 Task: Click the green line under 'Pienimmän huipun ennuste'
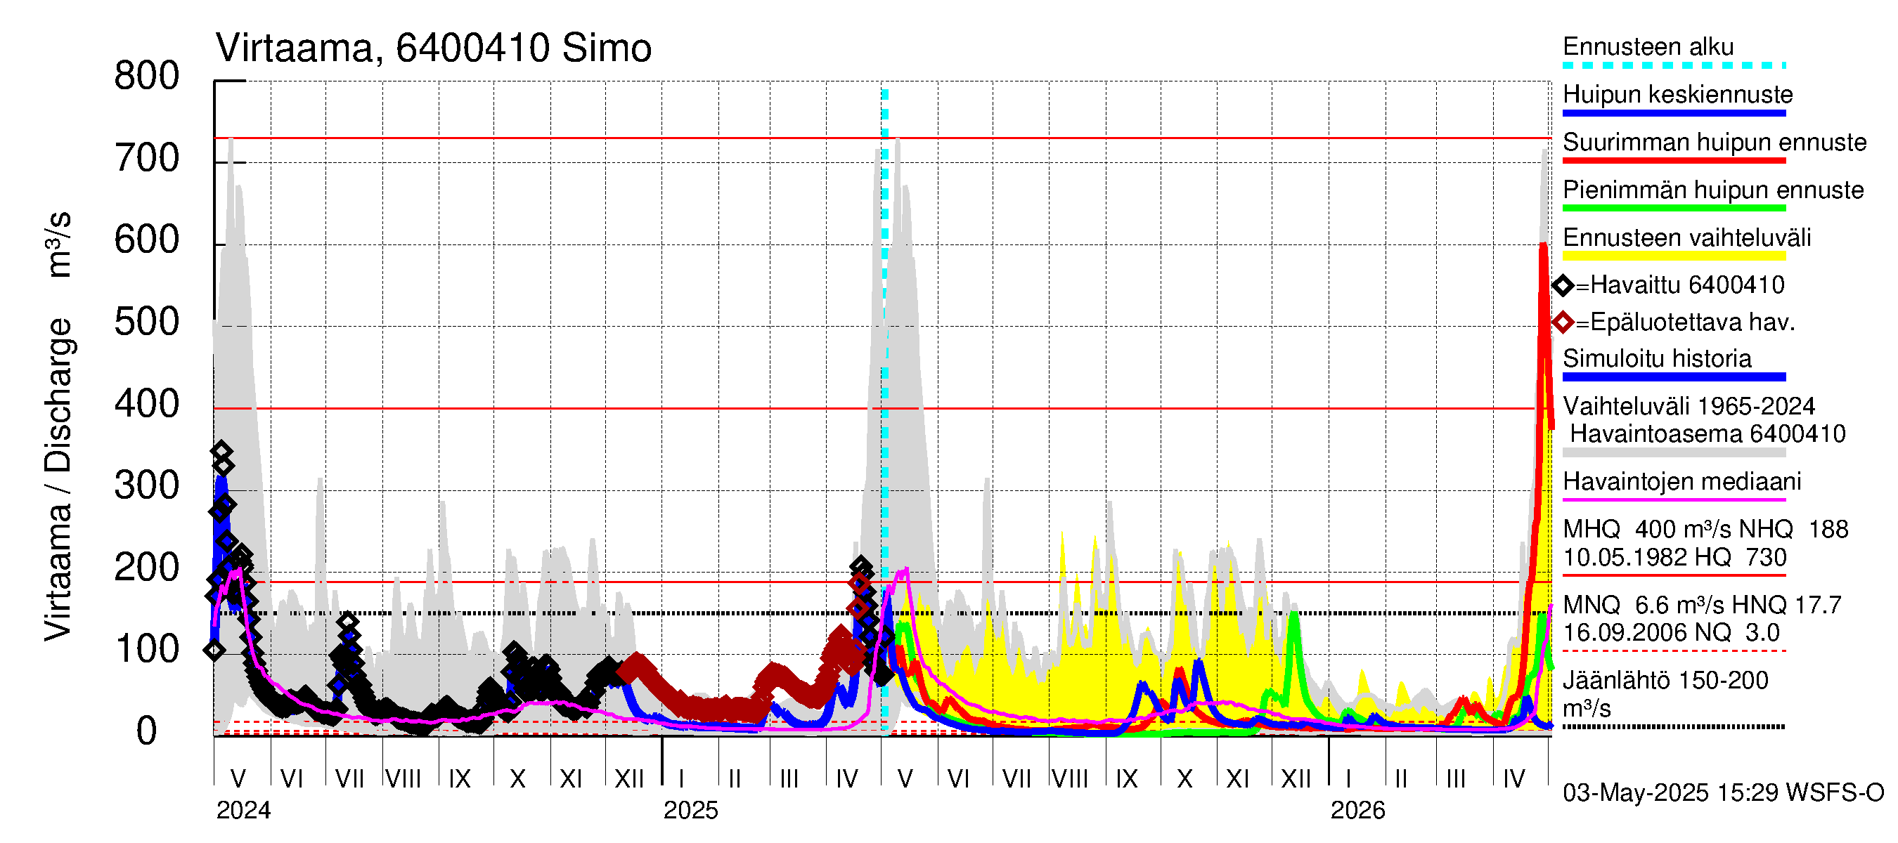(x=1674, y=209)
